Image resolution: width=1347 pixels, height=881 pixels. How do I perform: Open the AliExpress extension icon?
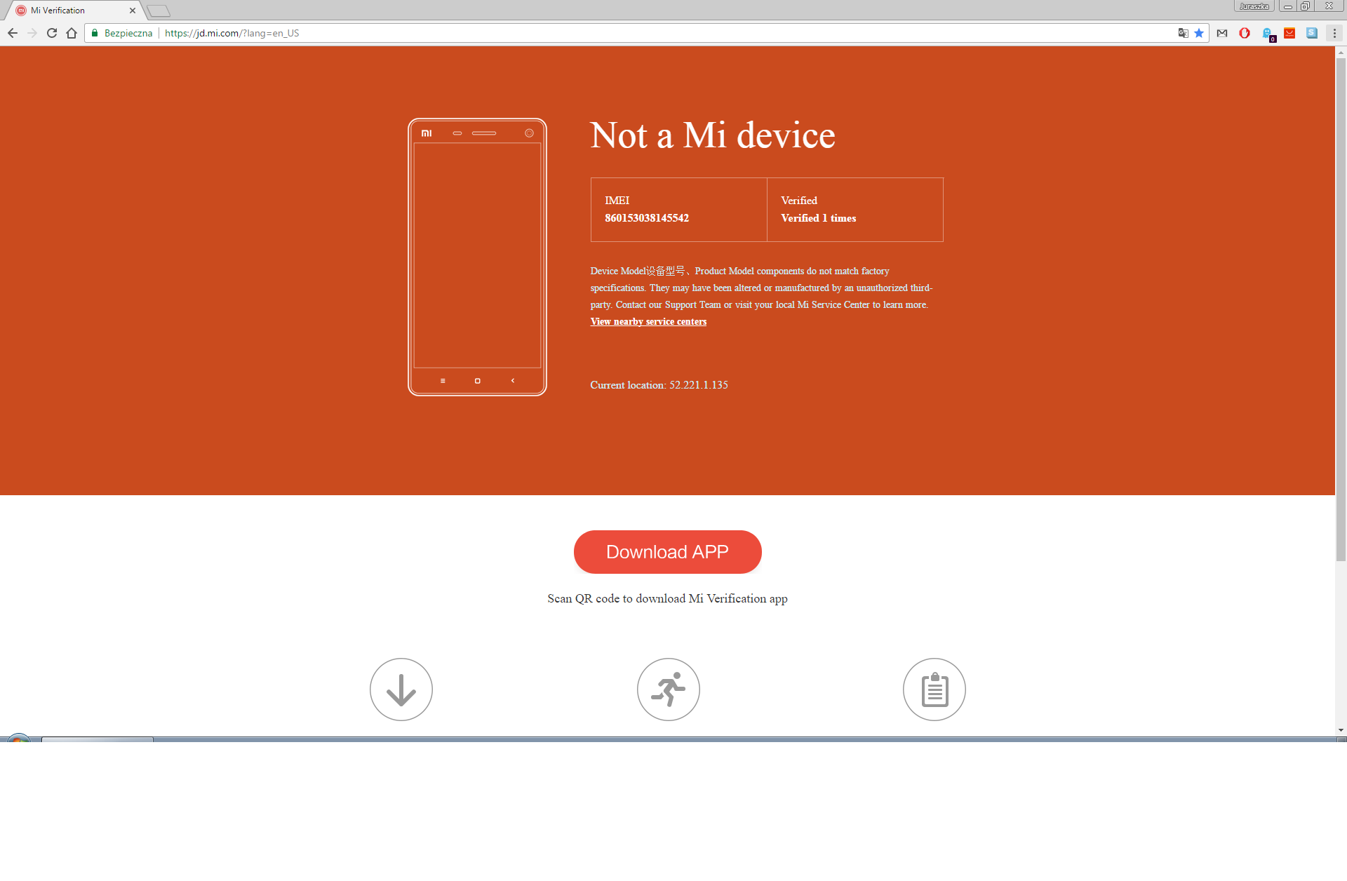pos(1289,33)
